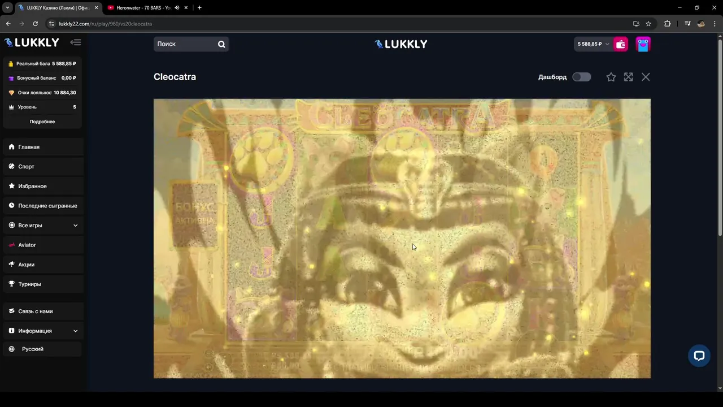Click the megaphone icon beside Акции
Viewport: 723px width, 407px height.
12,265
